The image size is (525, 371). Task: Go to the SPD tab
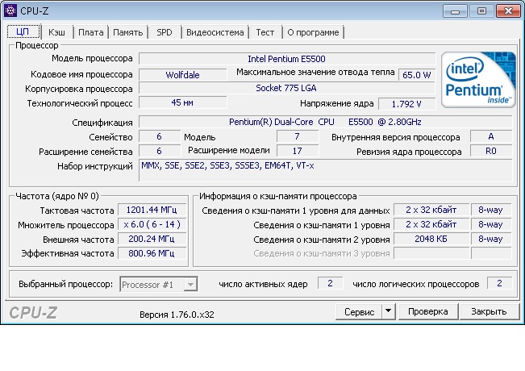(x=165, y=32)
